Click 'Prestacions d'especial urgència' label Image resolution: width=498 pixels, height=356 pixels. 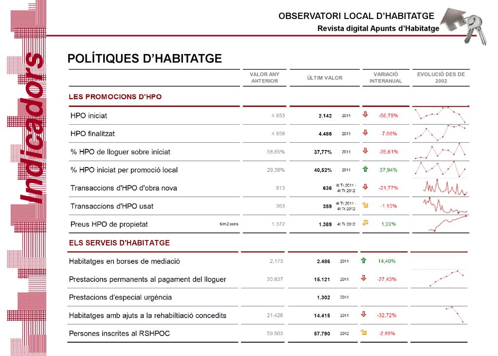(120, 297)
